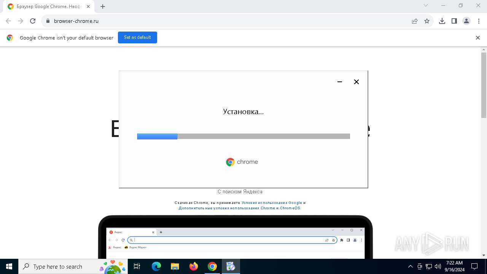
Task: Select the Браузер Google Chrome tab
Action: 49,6
